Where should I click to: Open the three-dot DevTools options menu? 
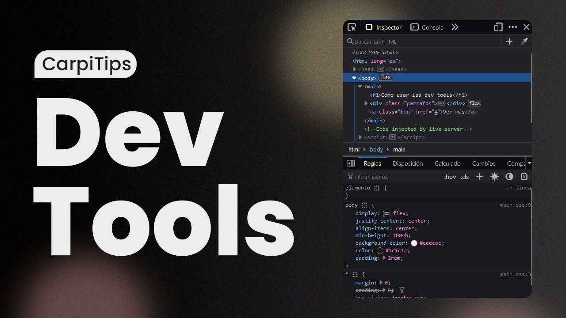512,27
